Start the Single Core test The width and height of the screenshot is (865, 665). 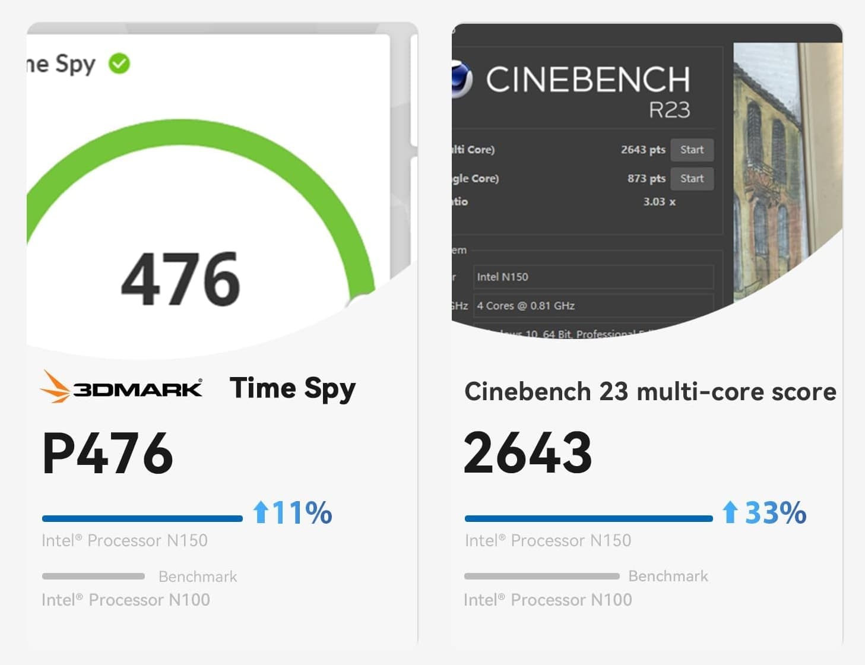click(692, 178)
